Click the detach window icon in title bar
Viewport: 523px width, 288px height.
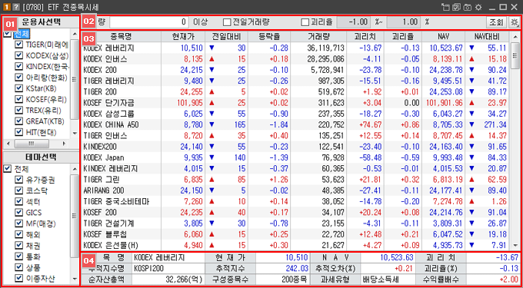(x=445, y=7)
